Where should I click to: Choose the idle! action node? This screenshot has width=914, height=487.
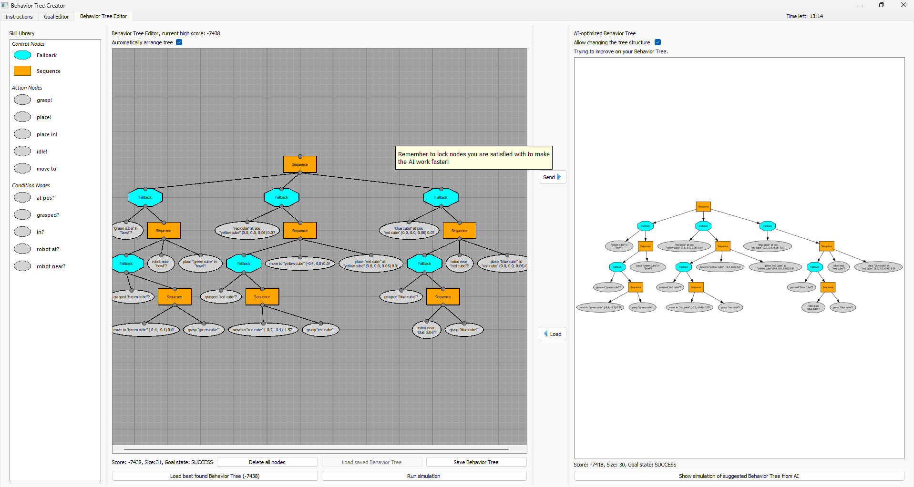pos(22,152)
